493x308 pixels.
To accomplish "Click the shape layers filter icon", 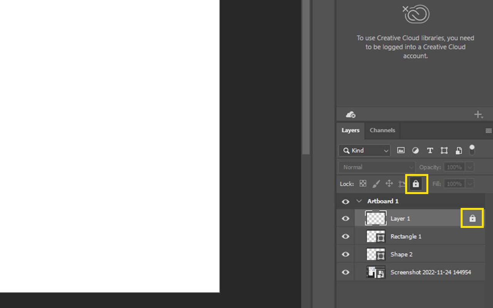I will 444,150.
